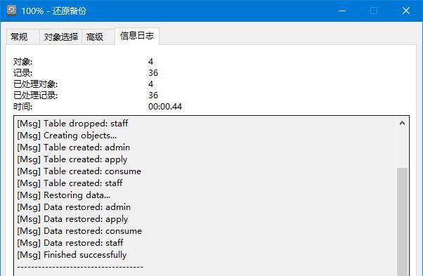Screen dimensions: 423x276
Task: Select log line 'Table created: apply'
Action: pos(72,159)
